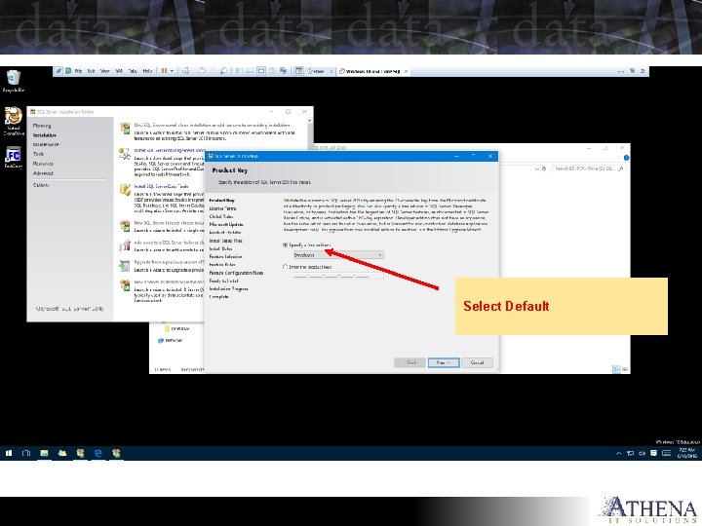Viewport: 702px width, 526px height.
Task: Click Install SQL Server Data Tools link
Action: 161,186
